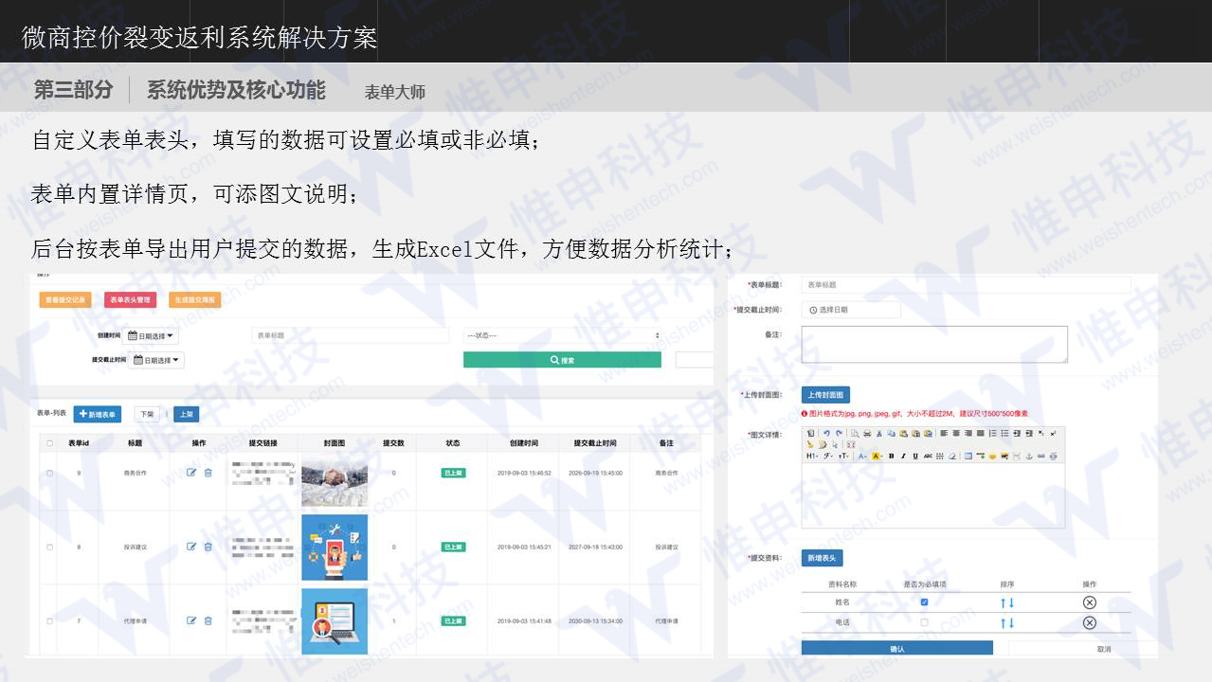Insert an ordered list in the detail editor
1212x682 pixels.
pyautogui.click(x=993, y=434)
